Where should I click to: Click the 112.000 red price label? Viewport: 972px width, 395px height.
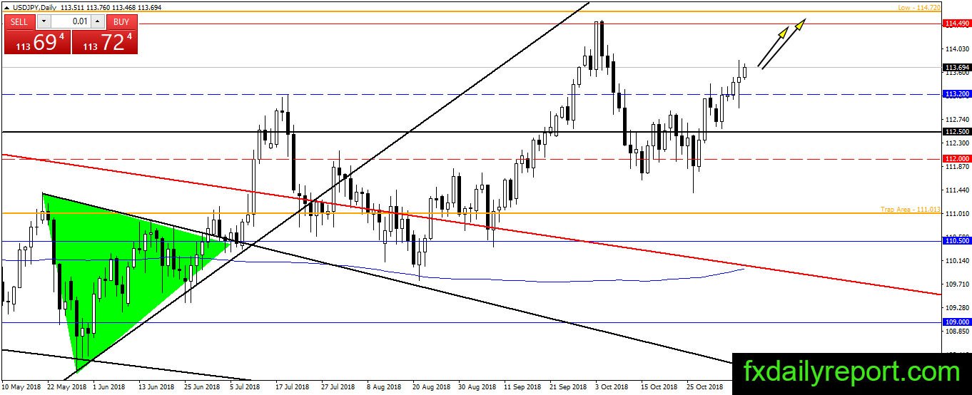tap(957, 158)
